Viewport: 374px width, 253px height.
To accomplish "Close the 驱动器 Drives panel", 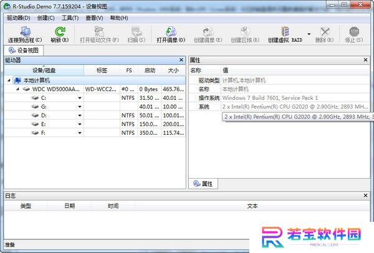I will 181,60.
